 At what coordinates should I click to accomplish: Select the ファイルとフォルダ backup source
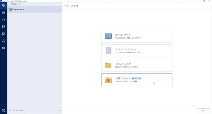pos(137,65)
